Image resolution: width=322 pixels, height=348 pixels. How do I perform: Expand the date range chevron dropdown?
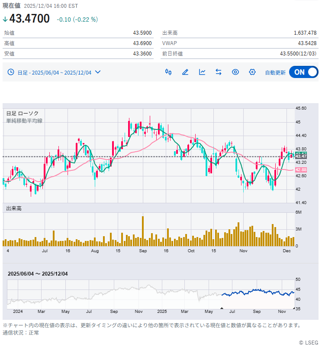tap(98, 72)
